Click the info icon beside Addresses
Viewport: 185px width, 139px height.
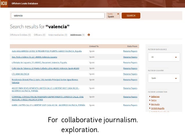click(x=89, y=35)
